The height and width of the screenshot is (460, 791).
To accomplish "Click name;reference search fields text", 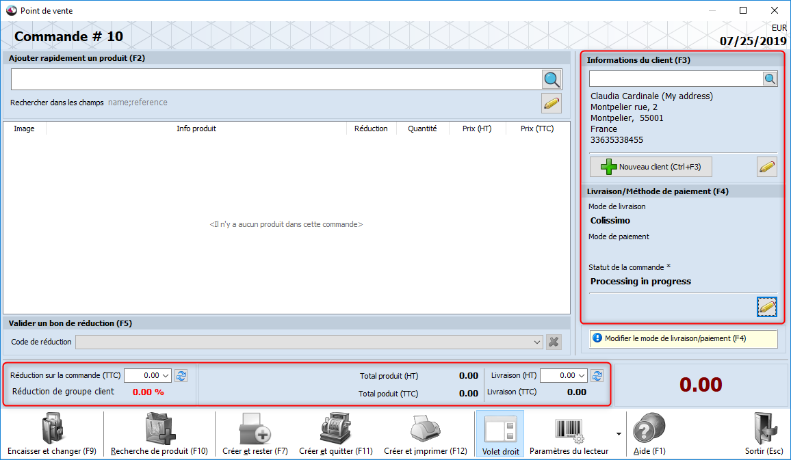I will coord(138,103).
